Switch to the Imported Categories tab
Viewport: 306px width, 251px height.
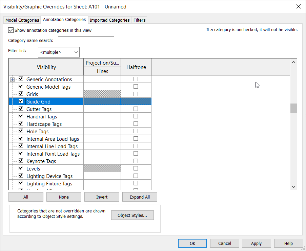(109, 20)
